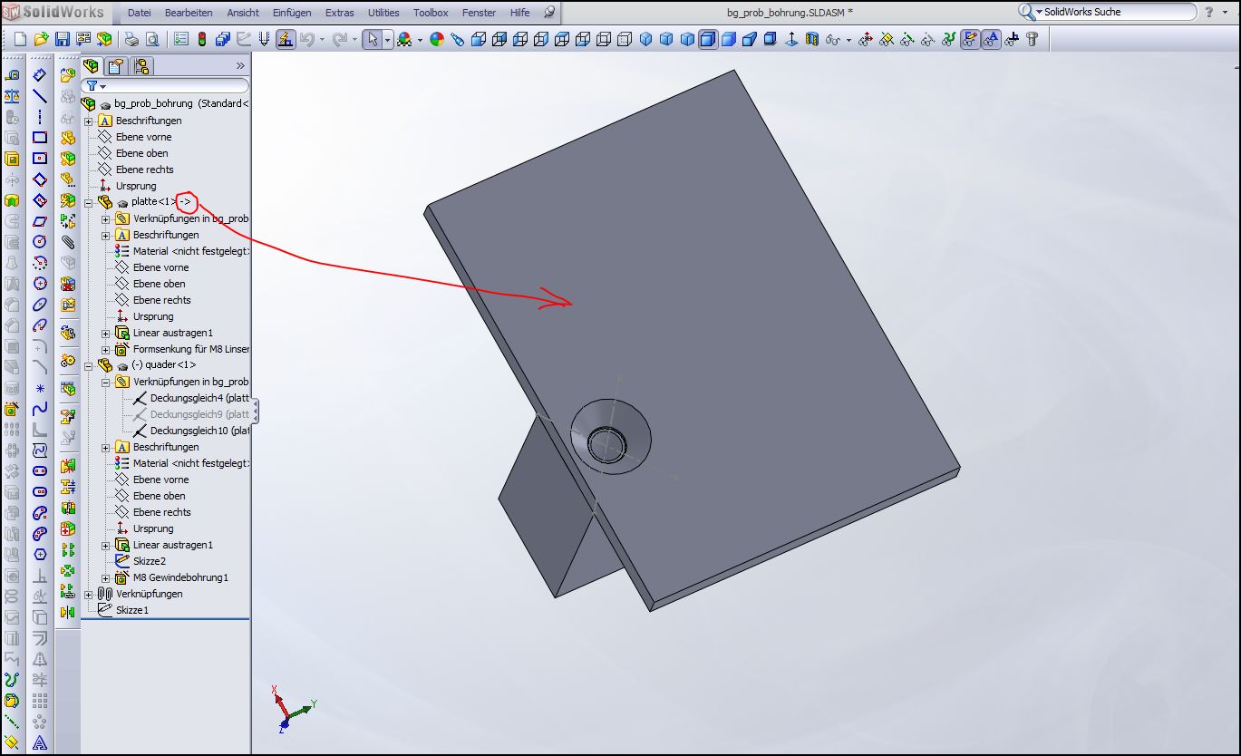Click the Select cursor tool
The height and width of the screenshot is (756, 1241).
(x=372, y=40)
